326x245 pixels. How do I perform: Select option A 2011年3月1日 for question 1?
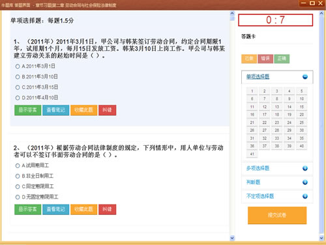[x=18, y=67]
